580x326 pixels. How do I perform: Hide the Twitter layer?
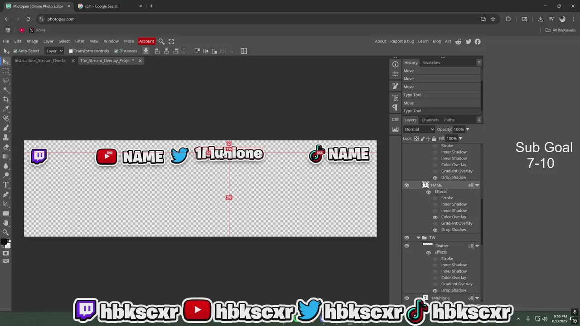tap(406, 246)
